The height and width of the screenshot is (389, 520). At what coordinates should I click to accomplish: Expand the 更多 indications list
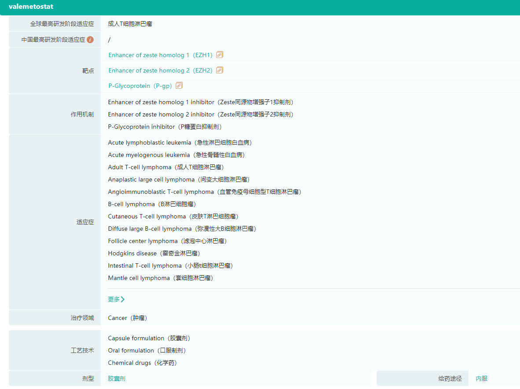pyautogui.click(x=116, y=299)
